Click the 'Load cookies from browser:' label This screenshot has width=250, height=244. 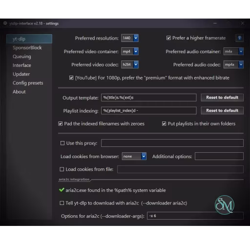coord(90,157)
